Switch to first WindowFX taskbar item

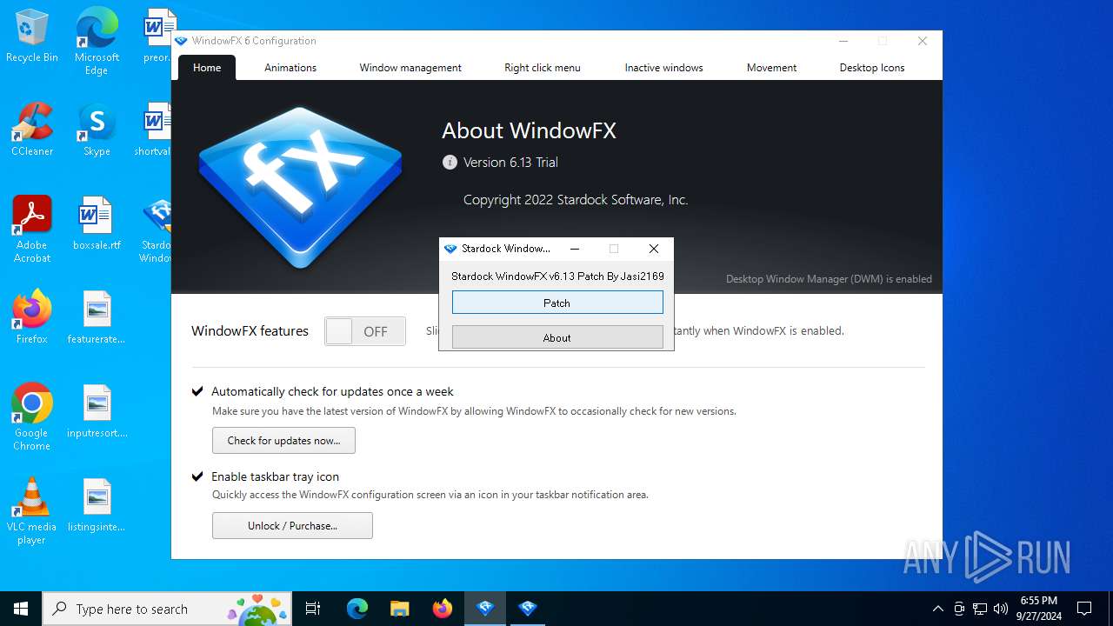click(x=485, y=609)
